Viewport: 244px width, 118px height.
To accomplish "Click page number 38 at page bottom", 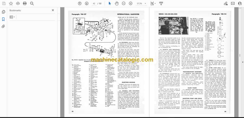I will click(73, 111).
